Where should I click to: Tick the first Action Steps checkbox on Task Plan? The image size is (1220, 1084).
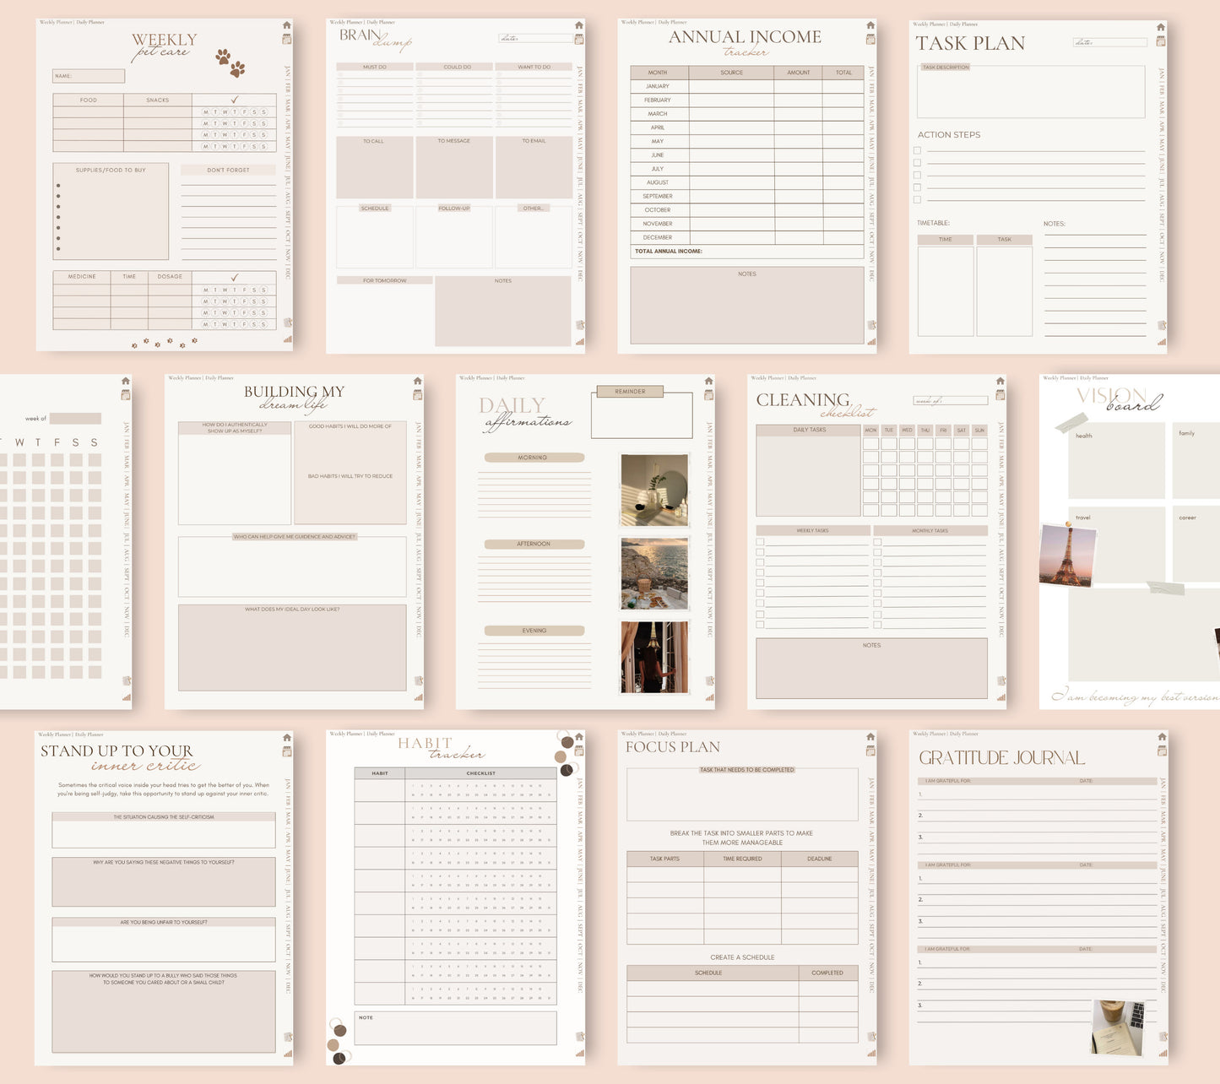[917, 151]
